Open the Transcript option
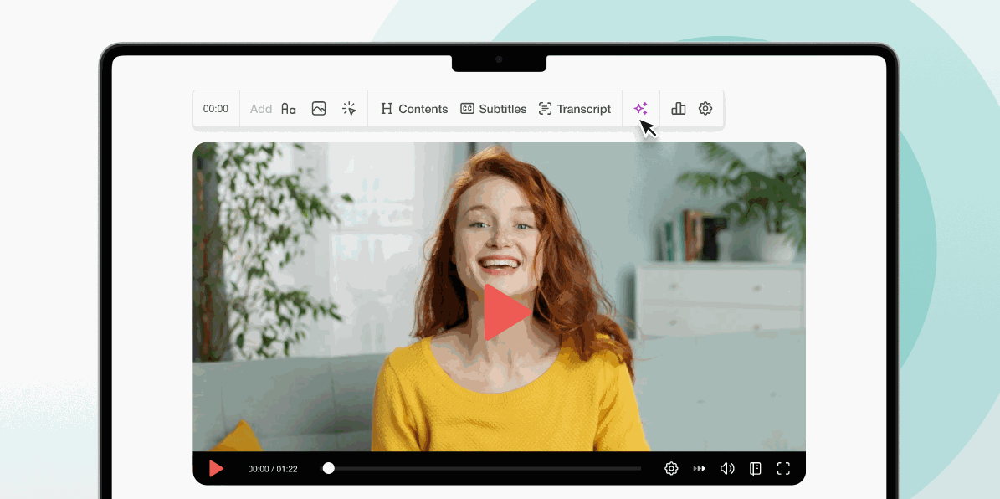Viewport: 1000px width, 499px height. 574,109
